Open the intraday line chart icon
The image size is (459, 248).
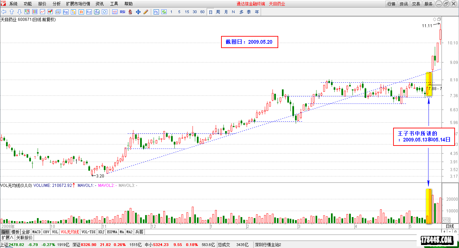click(x=42, y=12)
